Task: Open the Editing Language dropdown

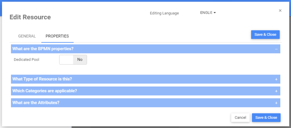Action: coord(207,13)
